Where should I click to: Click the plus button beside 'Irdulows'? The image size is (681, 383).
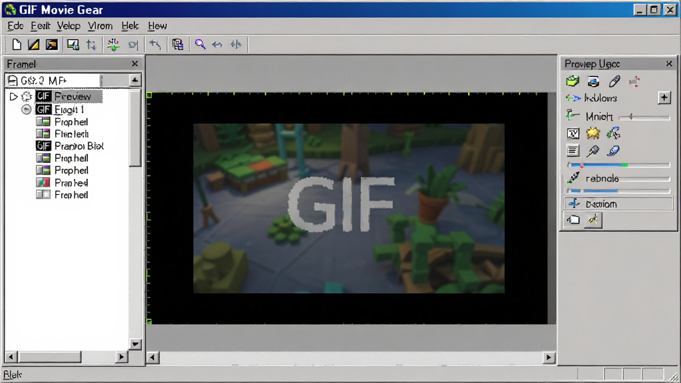pos(664,98)
